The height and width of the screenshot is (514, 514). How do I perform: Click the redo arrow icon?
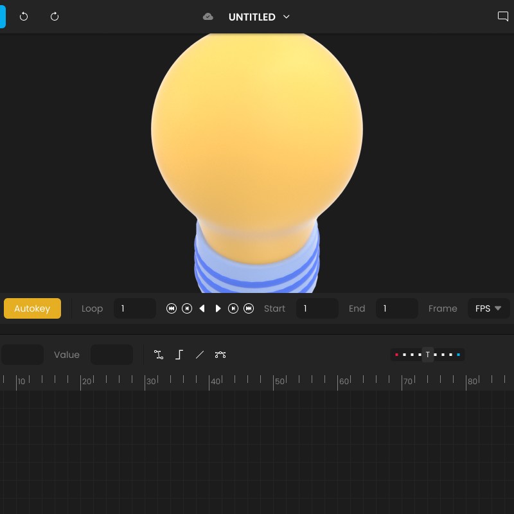[x=55, y=17]
